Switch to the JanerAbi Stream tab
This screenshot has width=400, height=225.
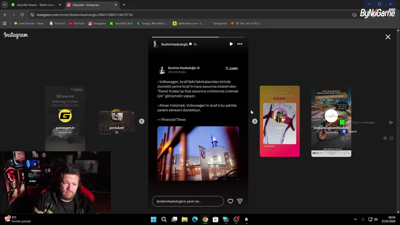point(36,5)
